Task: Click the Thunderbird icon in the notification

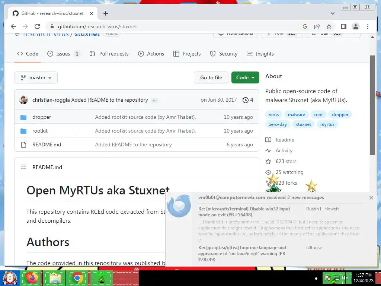Action: pos(179,206)
